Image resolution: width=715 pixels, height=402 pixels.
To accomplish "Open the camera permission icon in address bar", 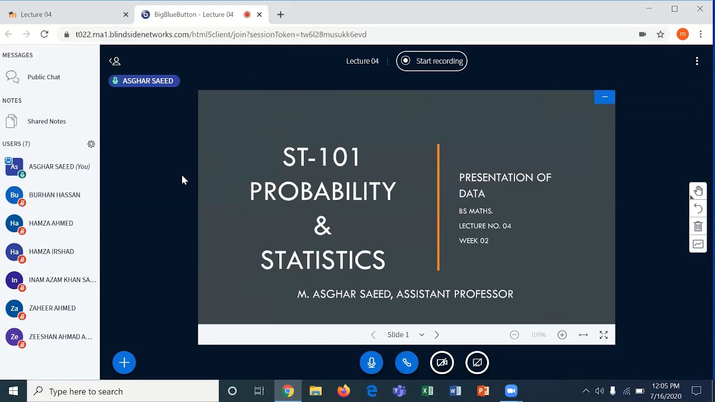I will [x=642, y=34].
